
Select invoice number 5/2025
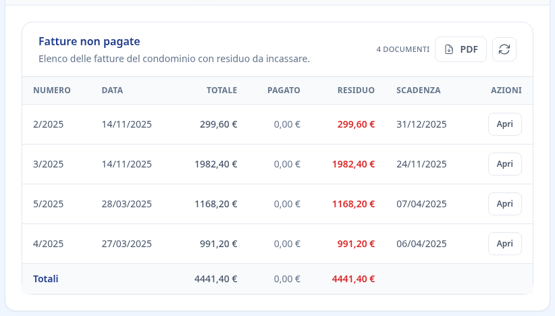tap(48, 204)
